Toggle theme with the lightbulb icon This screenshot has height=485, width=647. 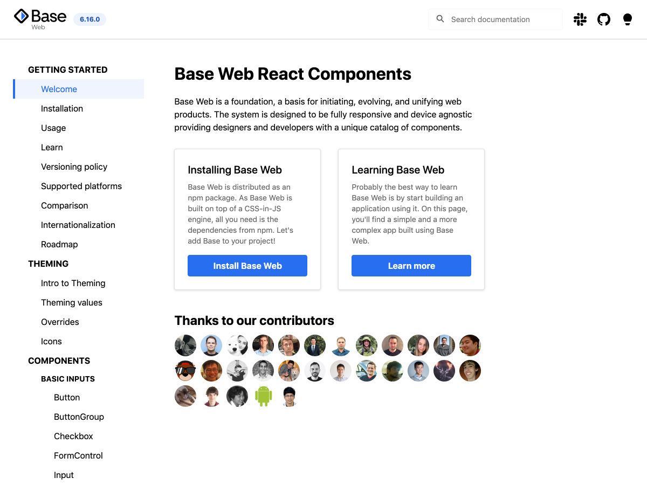[x=628, y=19]
